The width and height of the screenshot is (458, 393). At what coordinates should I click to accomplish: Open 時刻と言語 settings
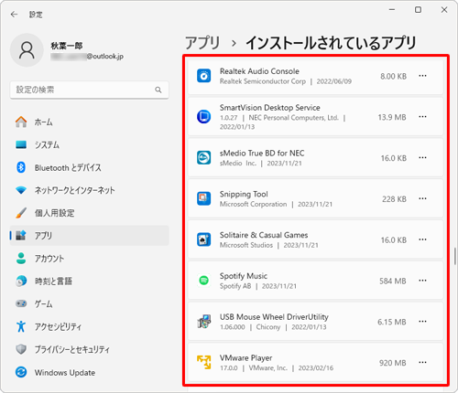pyautogui.click(x=89, y=281)
